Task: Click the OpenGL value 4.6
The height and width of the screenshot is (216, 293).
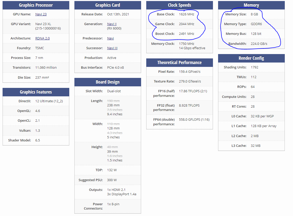Action: [37, 111]
